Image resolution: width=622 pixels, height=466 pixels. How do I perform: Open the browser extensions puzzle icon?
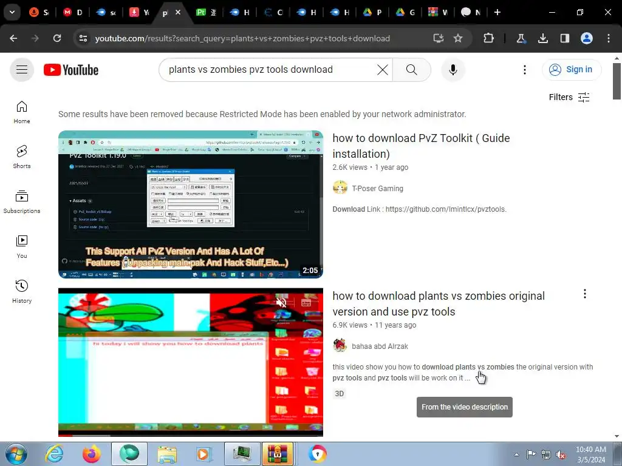point(489,38)
